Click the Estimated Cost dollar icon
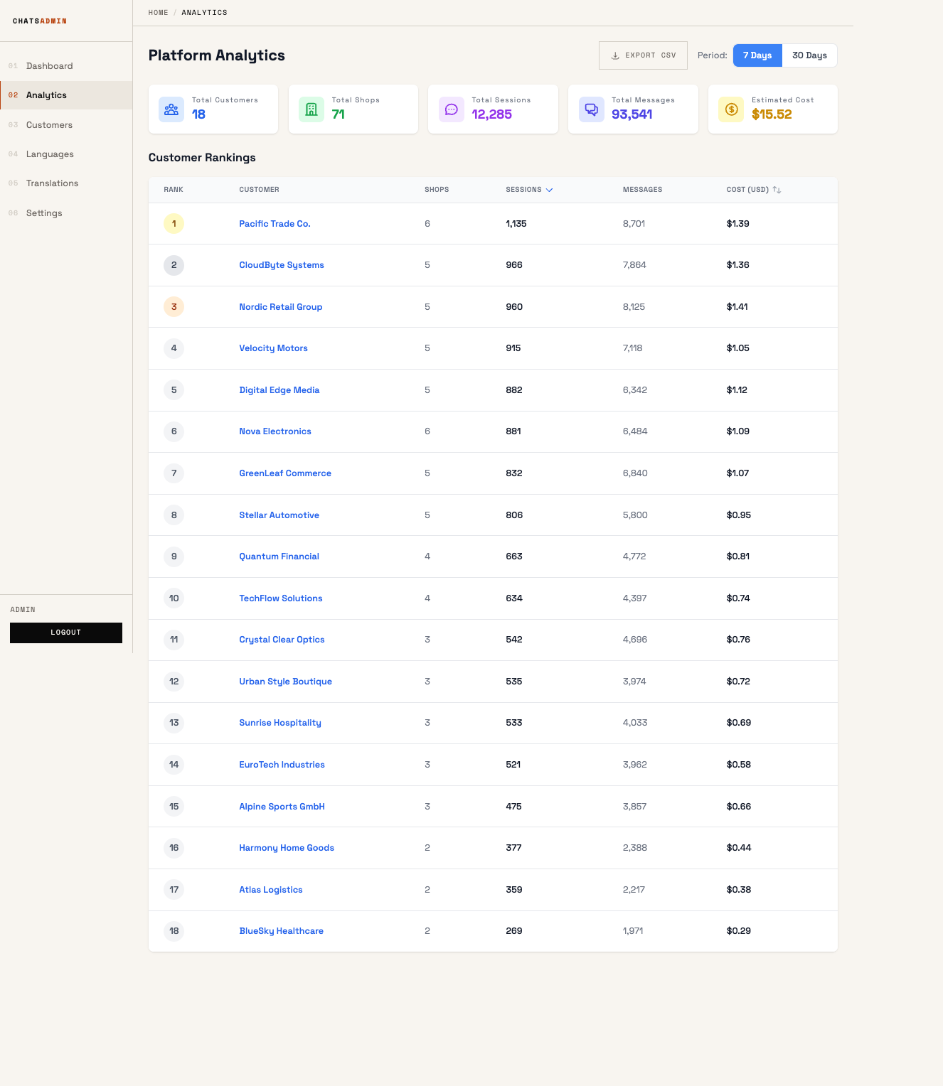Viewport: 943px width, 1086px height. (x=730, y=109)
